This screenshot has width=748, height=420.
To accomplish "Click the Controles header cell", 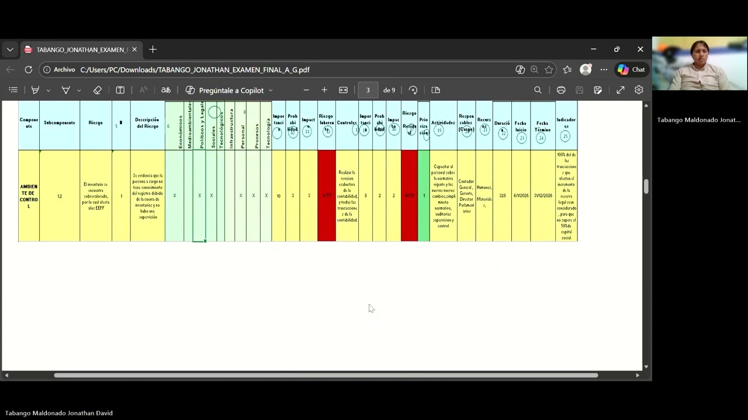I will click(347, 125).
